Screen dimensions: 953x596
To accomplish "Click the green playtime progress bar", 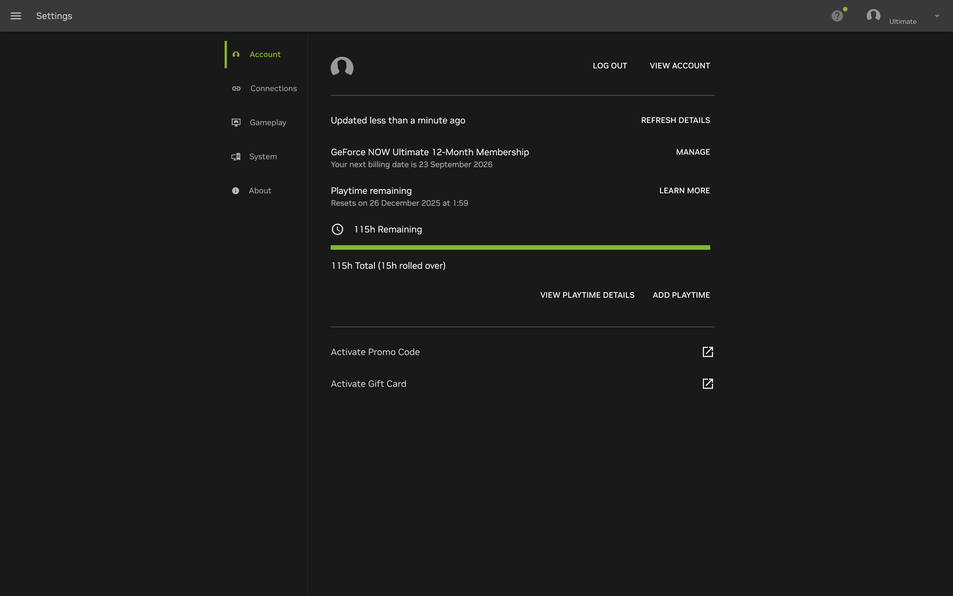I will (x=520, y=247).
